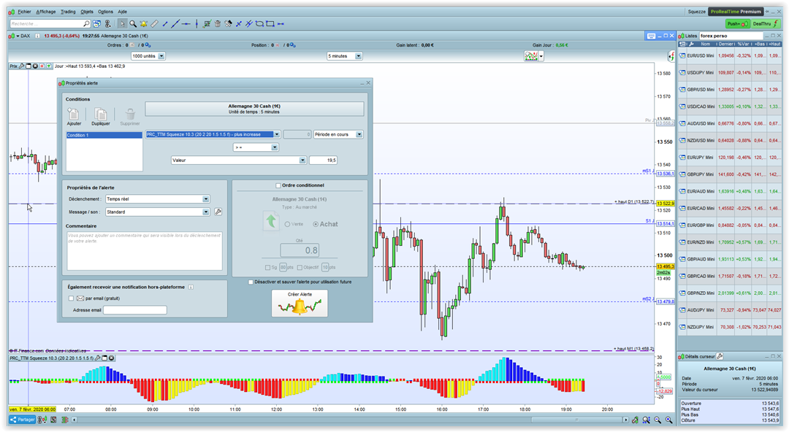
Task: Click the DealThru button
Action: coord(766,23)
